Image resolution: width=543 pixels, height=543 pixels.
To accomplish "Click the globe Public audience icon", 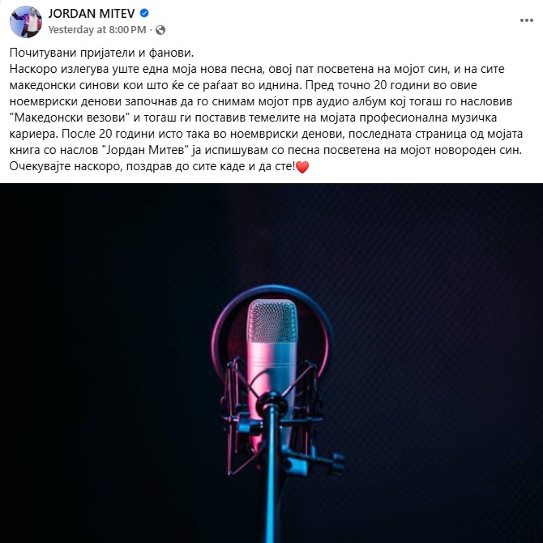I will click(160, 30).
